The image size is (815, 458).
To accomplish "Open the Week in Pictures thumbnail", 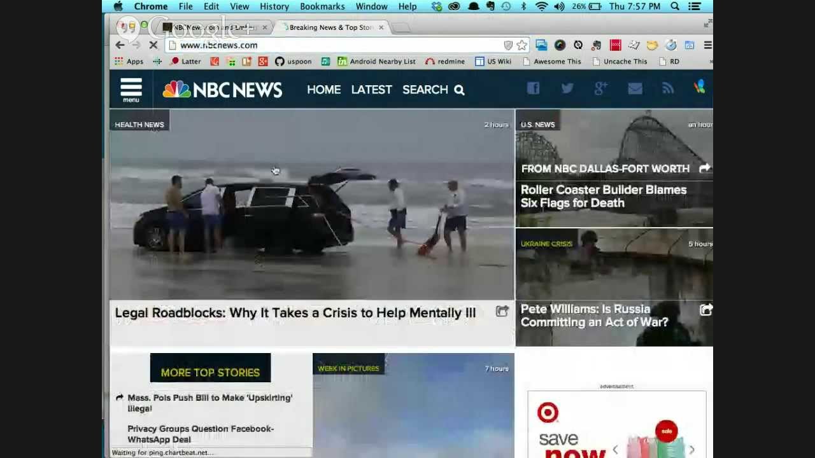I will [x=413, y=406].
